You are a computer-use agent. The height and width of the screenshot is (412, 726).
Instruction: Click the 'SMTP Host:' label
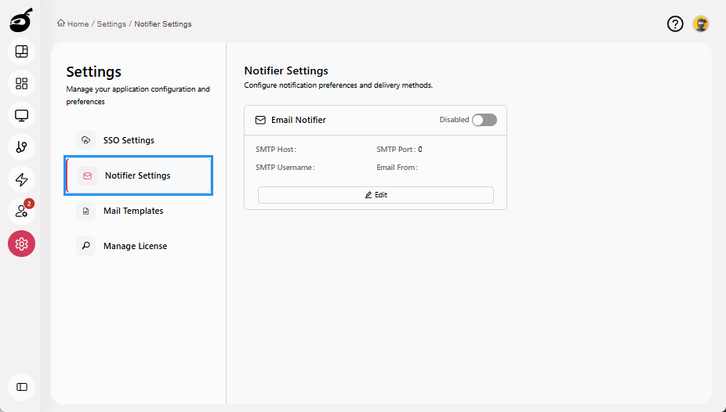276,150
